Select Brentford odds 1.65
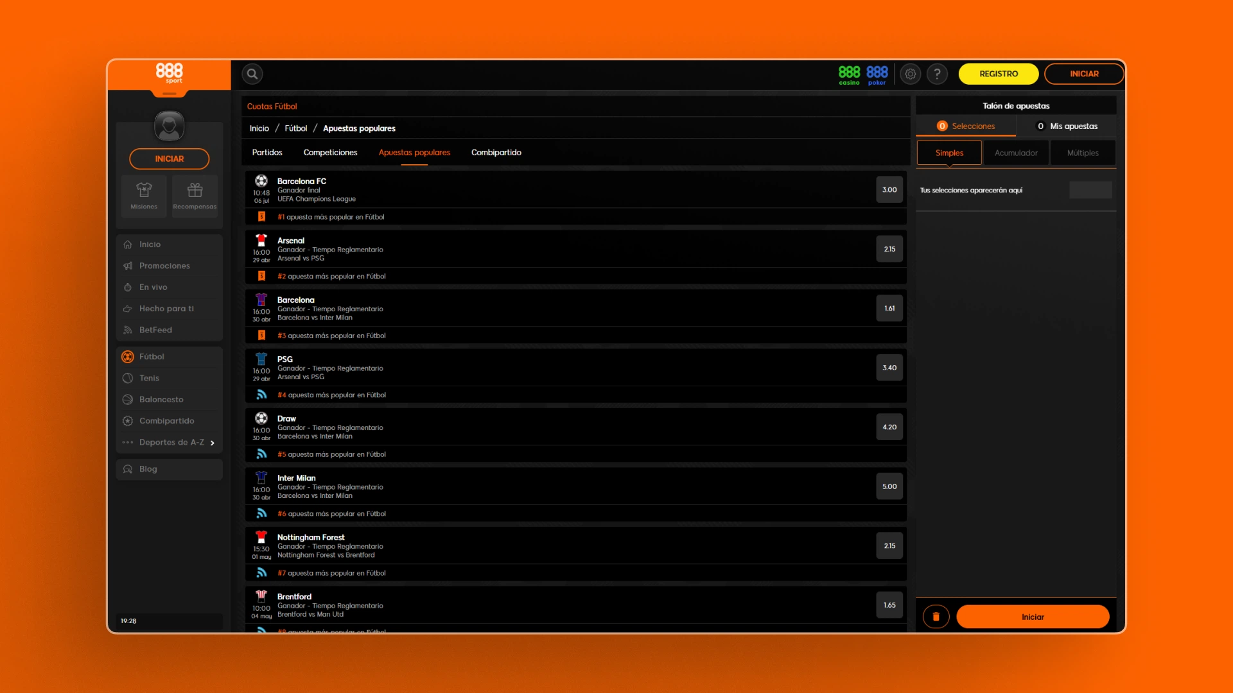This screenshot has height=693, width=1233. (889, 605)
